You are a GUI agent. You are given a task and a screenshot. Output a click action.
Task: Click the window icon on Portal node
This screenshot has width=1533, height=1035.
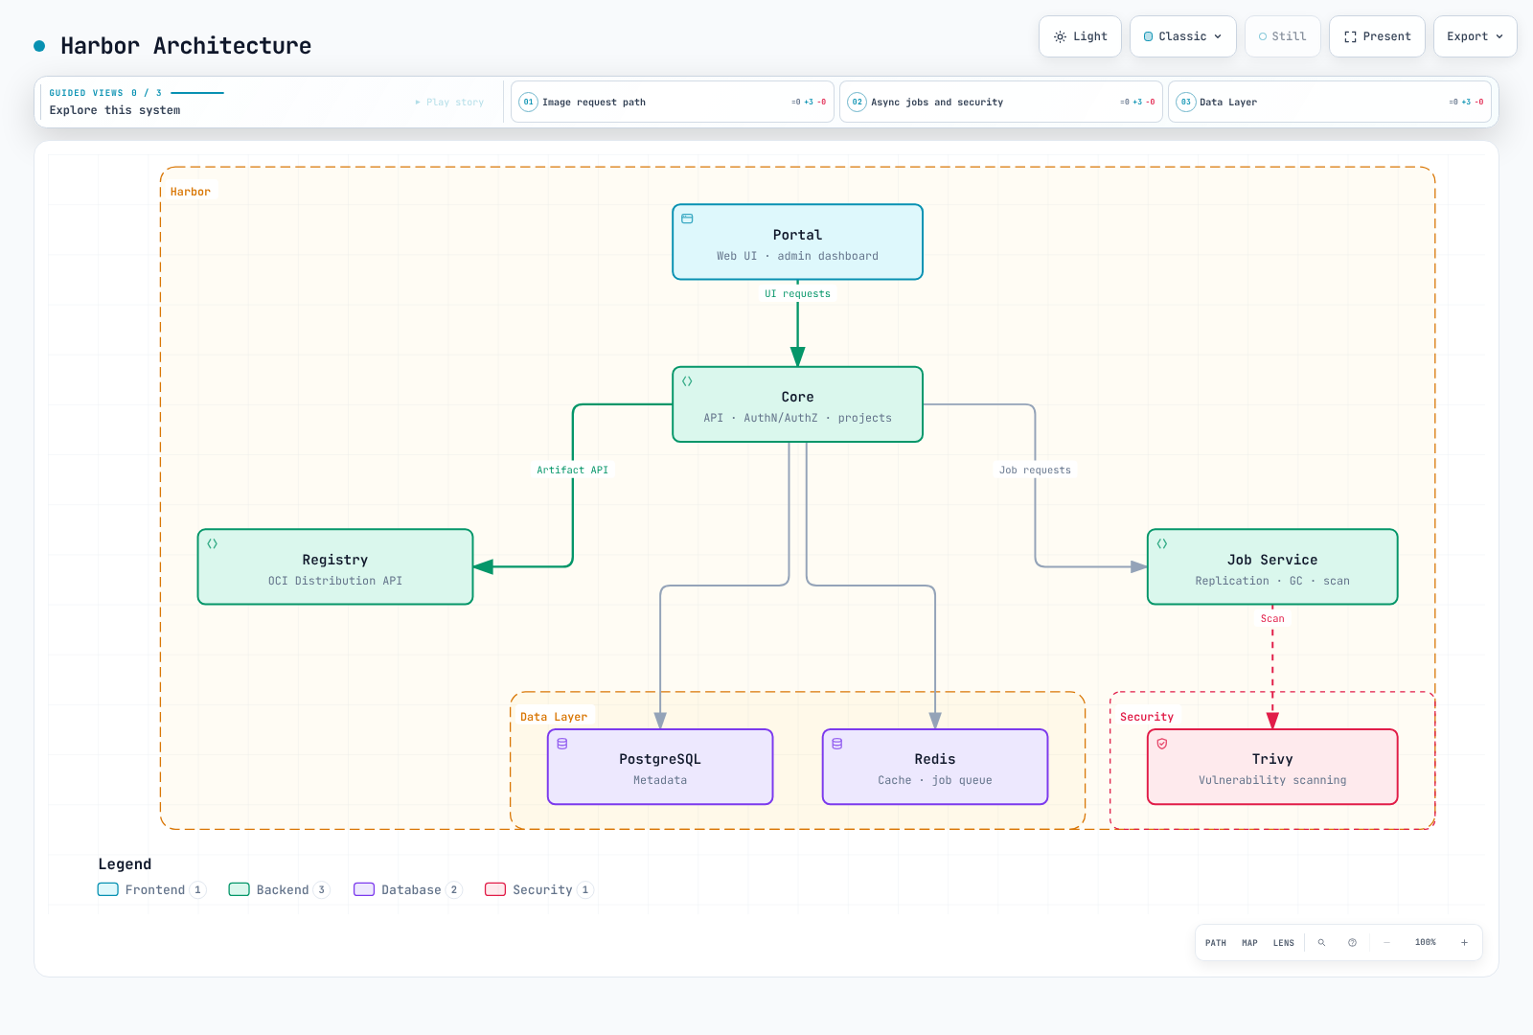[687, 218]
